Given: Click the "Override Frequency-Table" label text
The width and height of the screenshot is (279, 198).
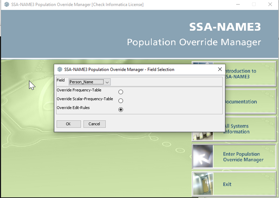Looking at the screenshot, I should (x=79, y=90).
